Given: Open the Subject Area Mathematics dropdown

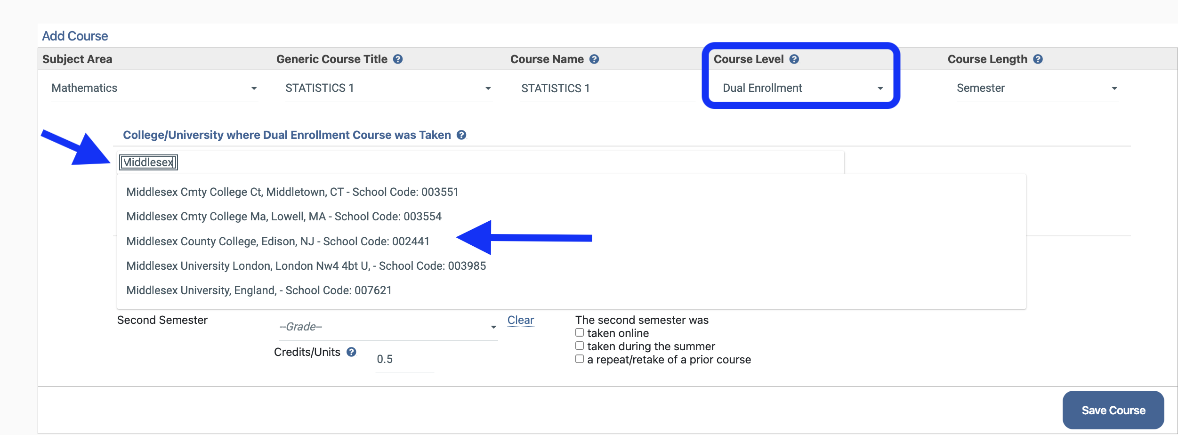Looking at the screenshot, I should pyautogui.click(x=154, y=89).
